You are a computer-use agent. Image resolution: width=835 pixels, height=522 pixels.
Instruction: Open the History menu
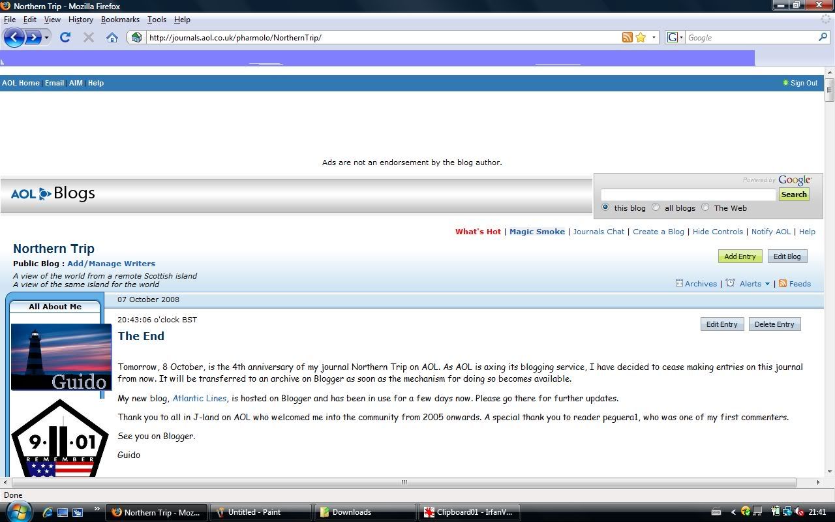point(81,20)
